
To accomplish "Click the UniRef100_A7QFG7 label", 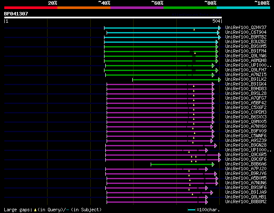I will tap(246, 98).
